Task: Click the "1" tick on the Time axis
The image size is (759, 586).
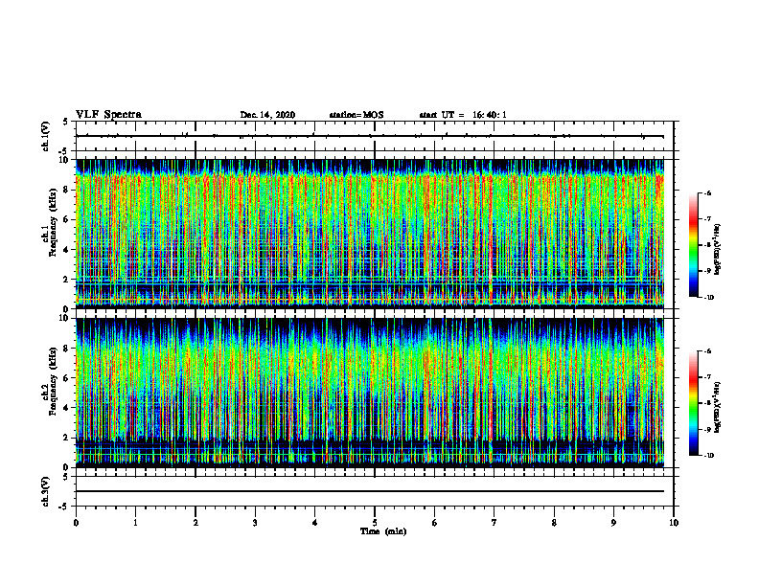Action: [135, 523]
